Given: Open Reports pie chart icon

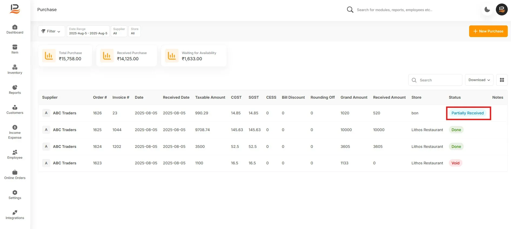Looking at the screenshot, I should [x=15, y=87].
